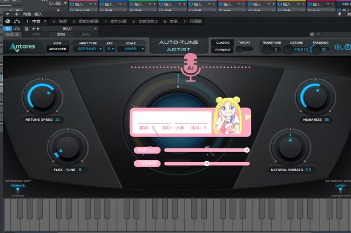
Task: Toggle the Throat switch
Action: tap(244, 49)
